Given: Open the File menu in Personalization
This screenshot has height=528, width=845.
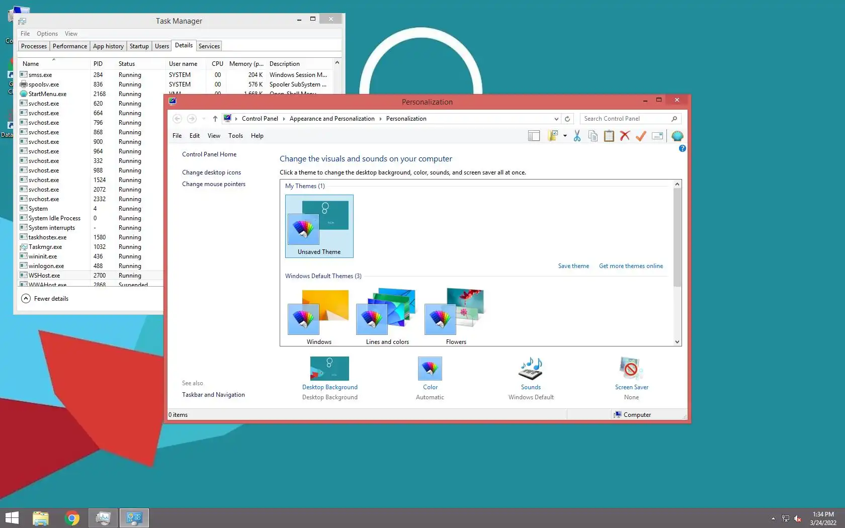Looking at the screenshot, I should point(177,136).
